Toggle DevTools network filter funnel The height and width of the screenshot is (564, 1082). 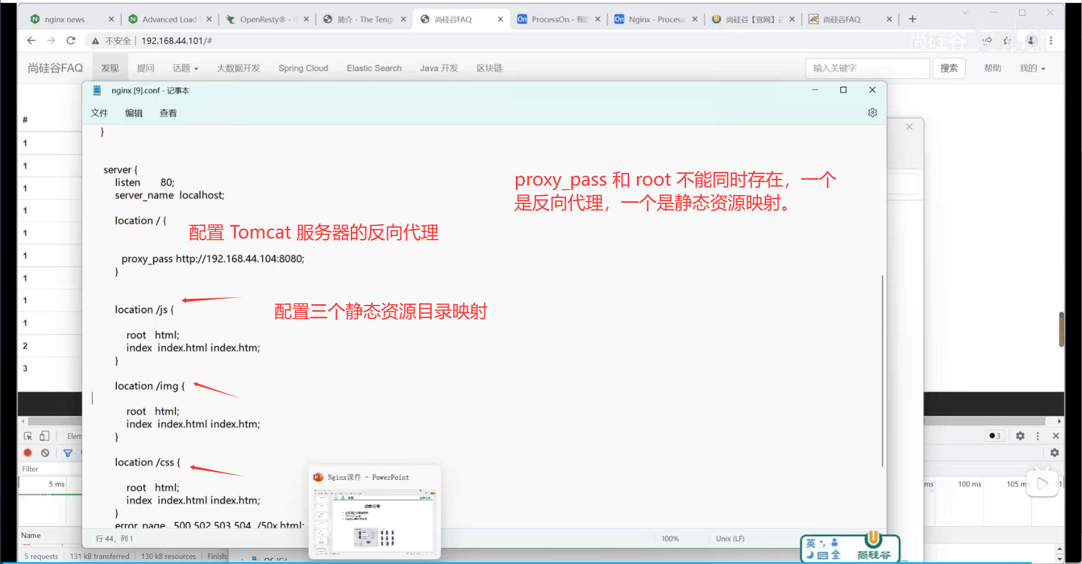tap(68, 453)
